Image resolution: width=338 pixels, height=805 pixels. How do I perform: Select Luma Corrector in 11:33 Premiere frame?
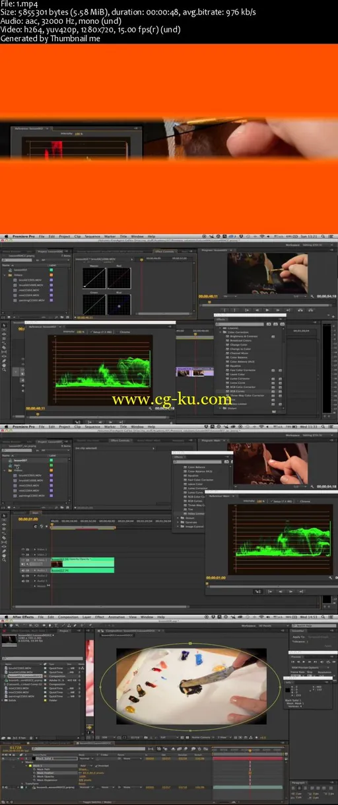195,490
